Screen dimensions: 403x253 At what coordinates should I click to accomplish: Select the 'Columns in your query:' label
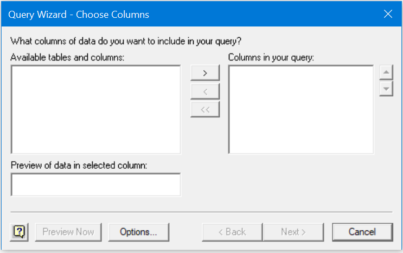(271, 57)
